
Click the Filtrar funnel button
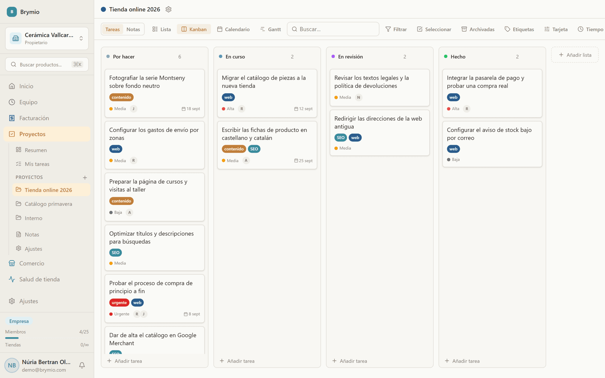pos(396,29)
